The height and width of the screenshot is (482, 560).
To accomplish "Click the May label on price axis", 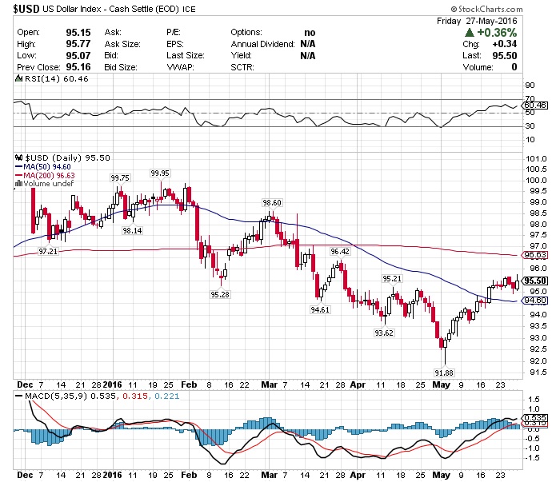I will click(441, 385).
